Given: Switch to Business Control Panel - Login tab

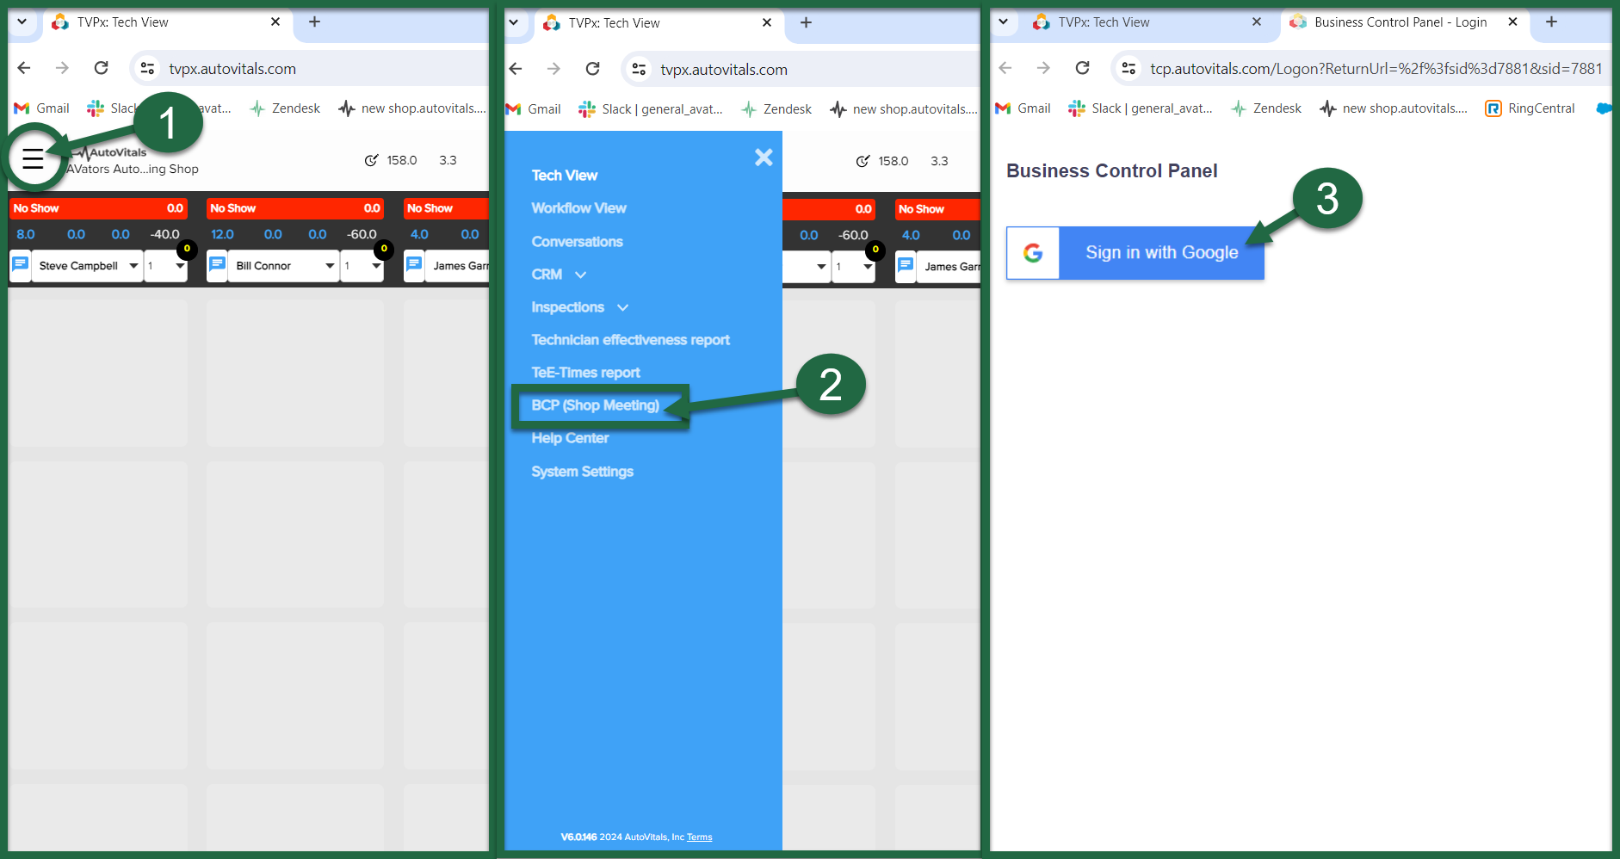Looking at the screenshot, I should point(1400,22).
